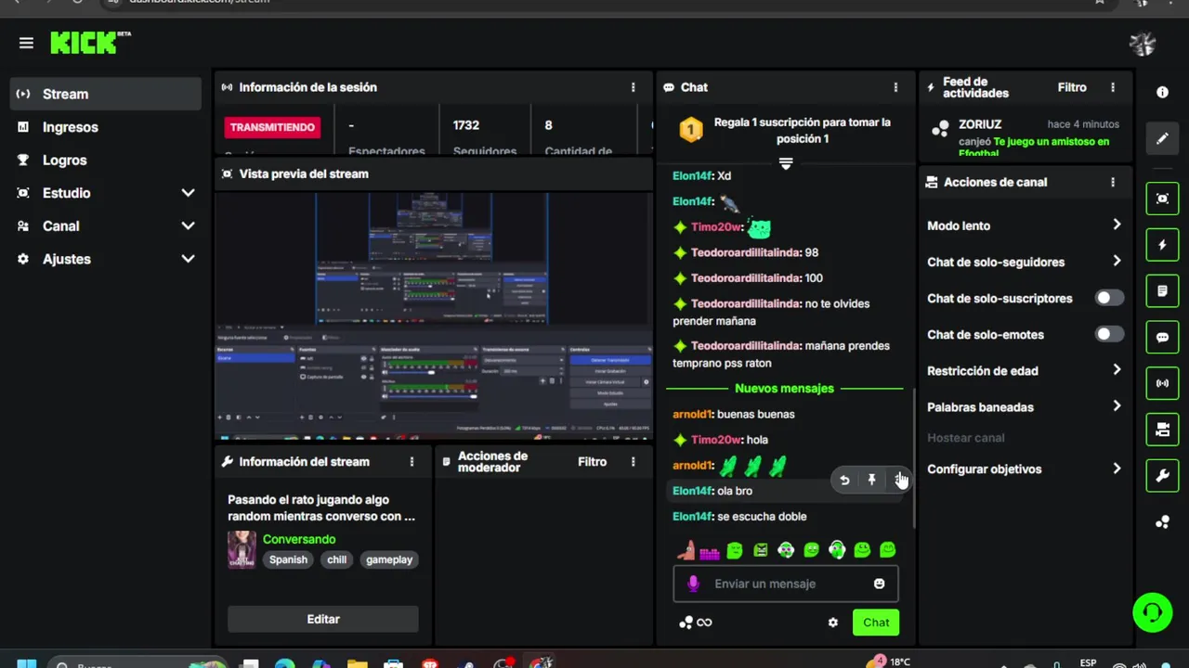Open the profile avatar menu
This screenshot has width=1189, height=668.
coord(1142,44)
